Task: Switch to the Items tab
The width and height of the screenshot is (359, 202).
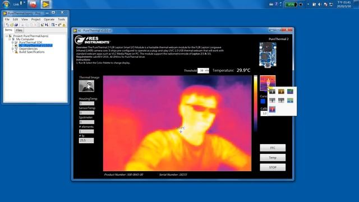Action: point(8,30)
